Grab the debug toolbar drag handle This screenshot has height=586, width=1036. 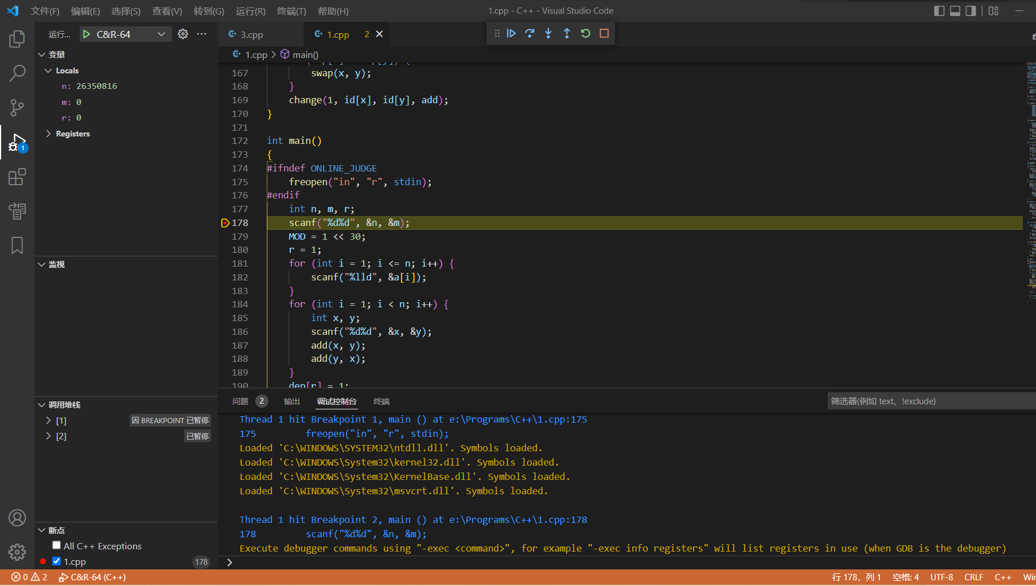tap(497, 33)
